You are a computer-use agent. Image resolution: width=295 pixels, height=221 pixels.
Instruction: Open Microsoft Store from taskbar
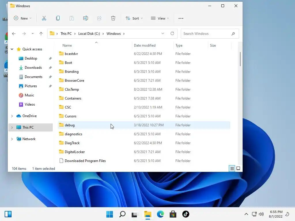click(x=173, y=214)
